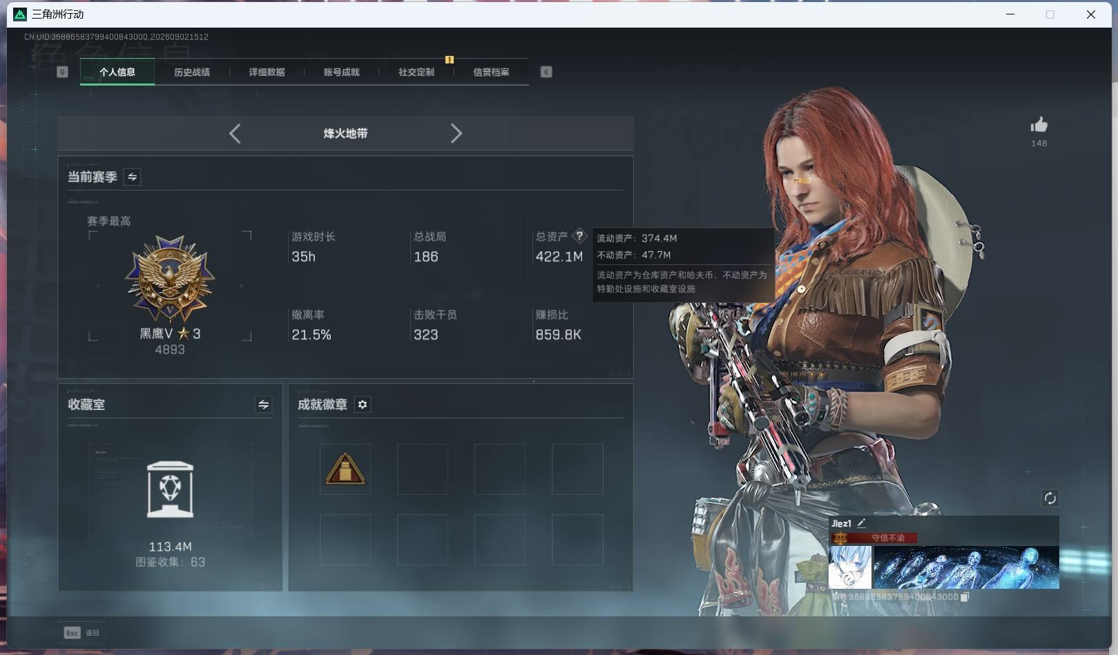
Task: Click the 赚损比 859.8K stat
Action: [558, 325]
